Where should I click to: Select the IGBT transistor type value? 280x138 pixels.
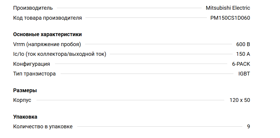pyautogui.click(x=244, y=74)
